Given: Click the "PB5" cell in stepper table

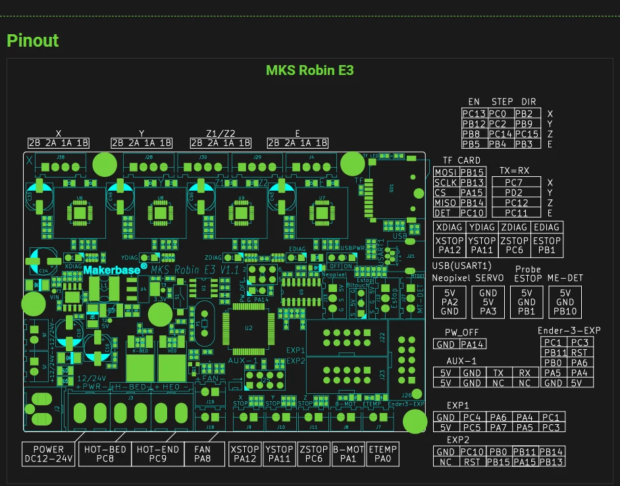Looking at the screenshot, I should (x=475, y=144).
